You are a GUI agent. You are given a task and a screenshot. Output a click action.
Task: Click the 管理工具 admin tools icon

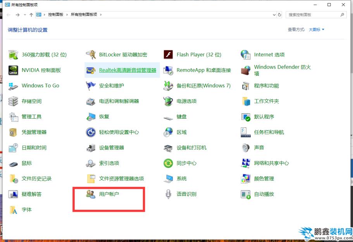13,117
